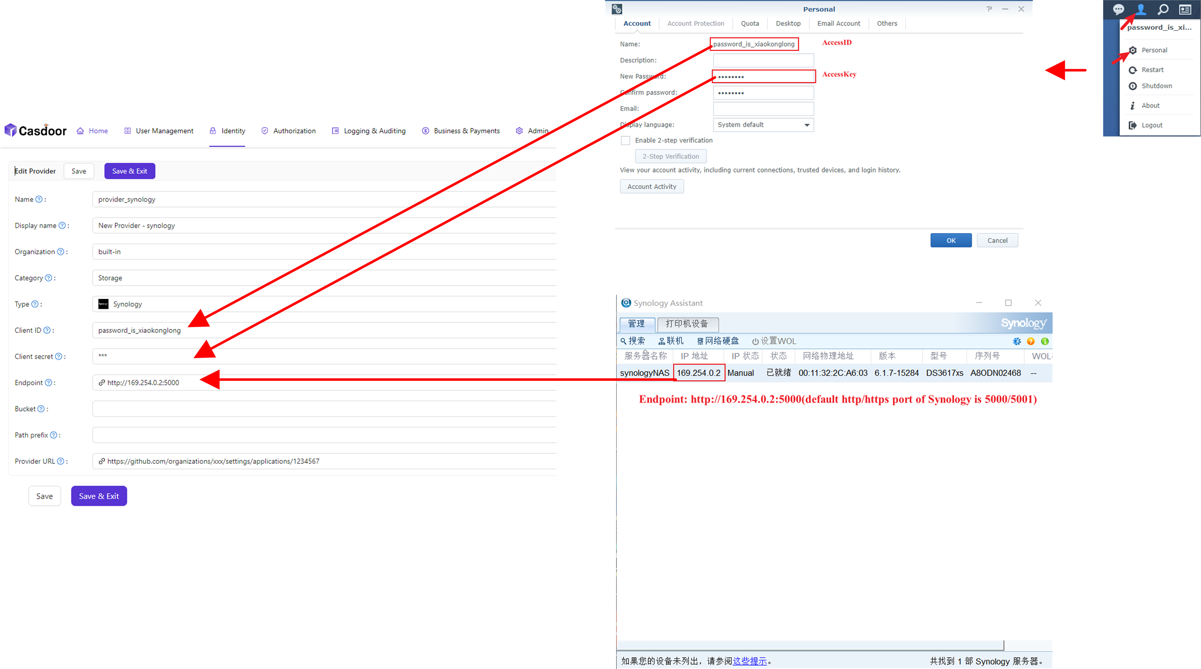Image resolution: width=1201 pixels, height=669 pixels.
Task: Click the 这些提示 hint link
Action: coord(749,661)
